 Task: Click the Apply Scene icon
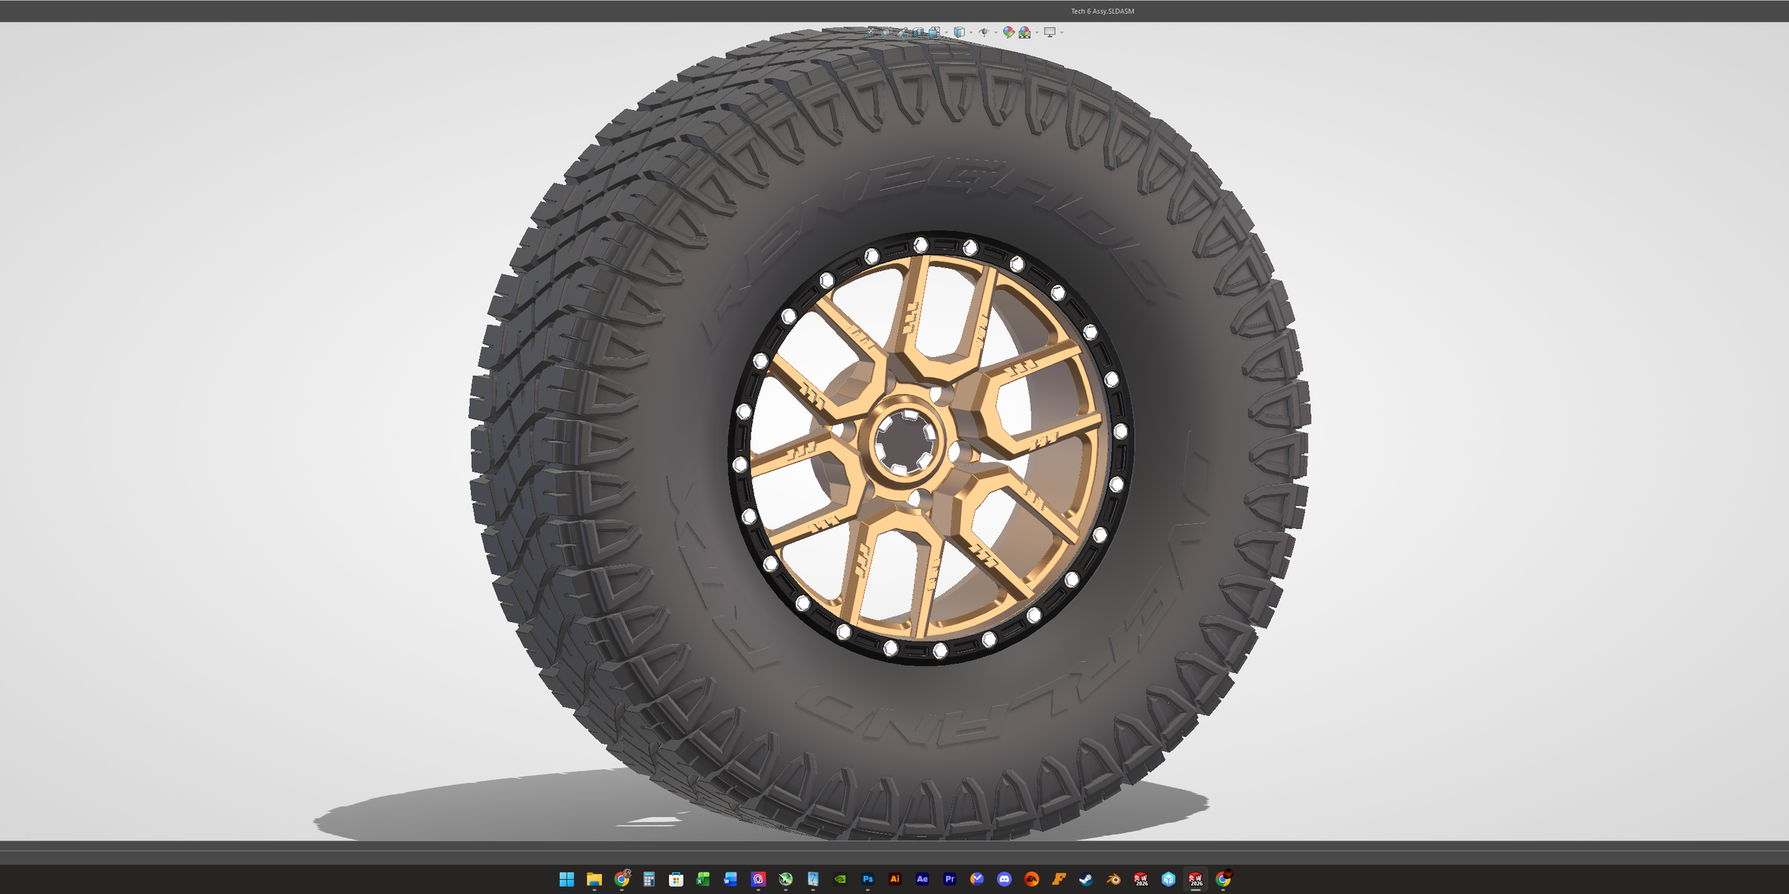tap(1025, 32)
